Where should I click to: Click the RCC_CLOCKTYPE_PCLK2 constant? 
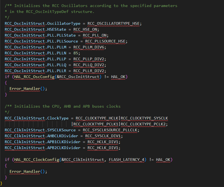tap(144, 124)
